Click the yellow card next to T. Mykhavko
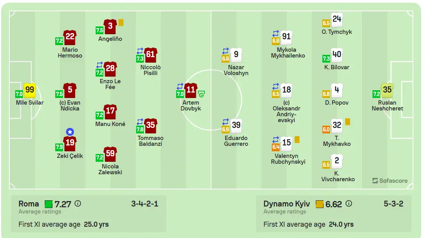 348,122
